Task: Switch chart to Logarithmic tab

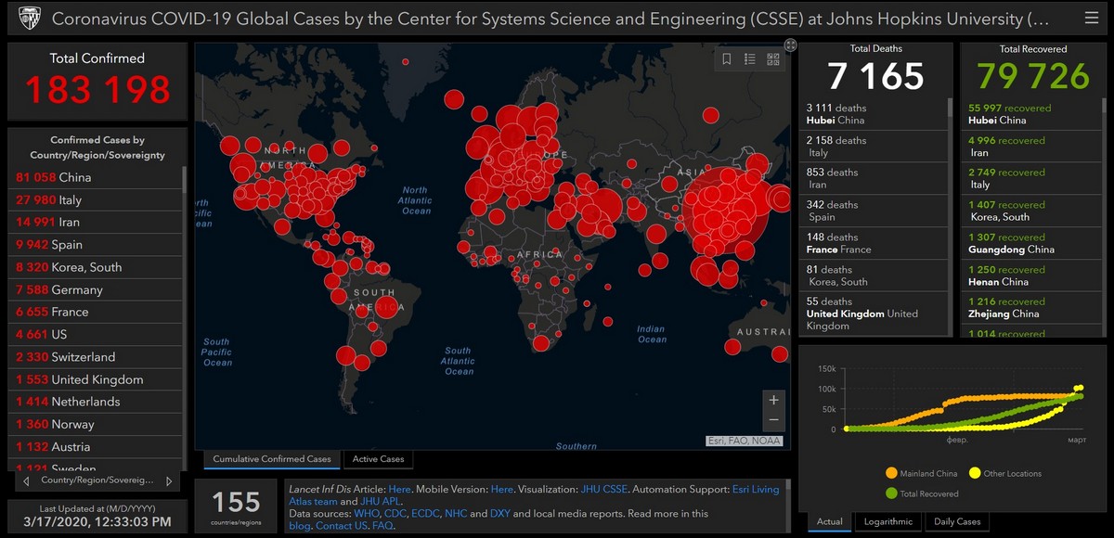Action: click(x=887, y=521)
